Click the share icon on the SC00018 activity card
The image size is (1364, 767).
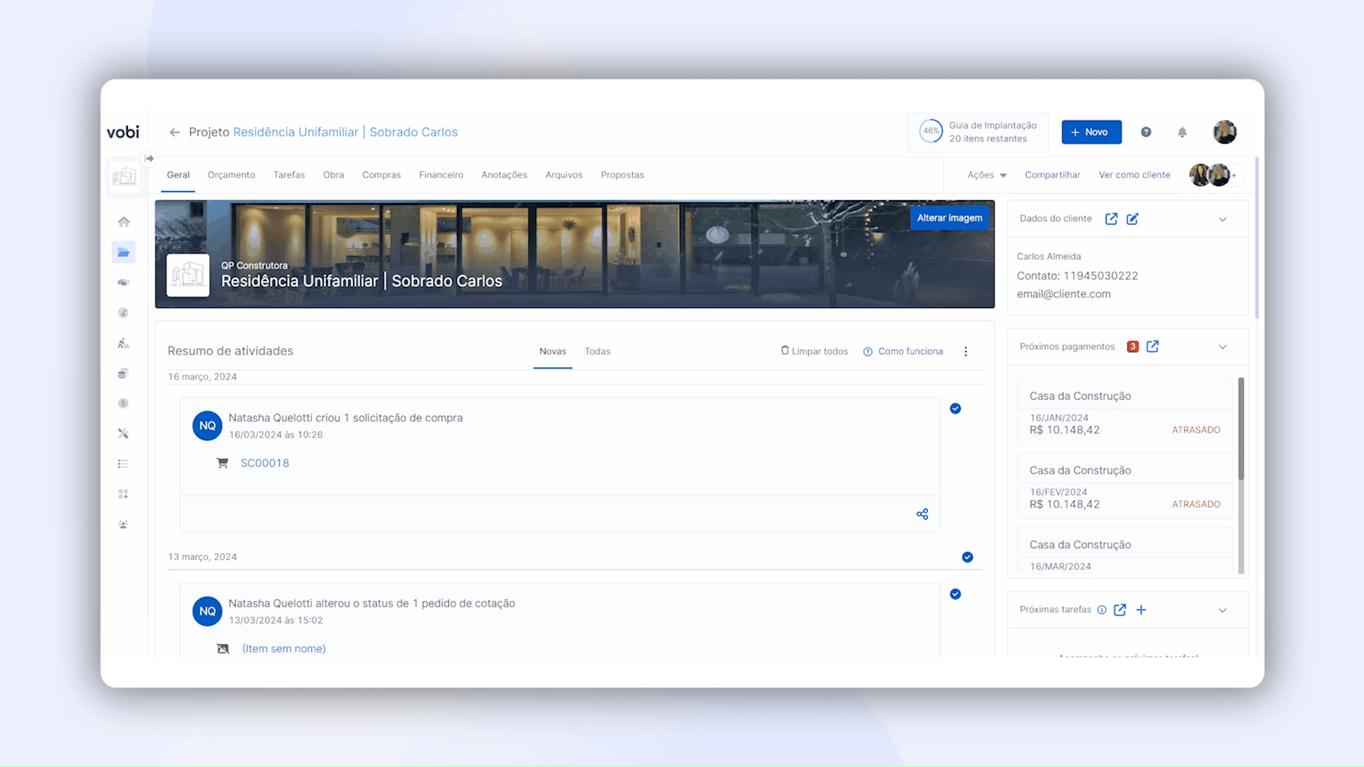pos(922,514)
